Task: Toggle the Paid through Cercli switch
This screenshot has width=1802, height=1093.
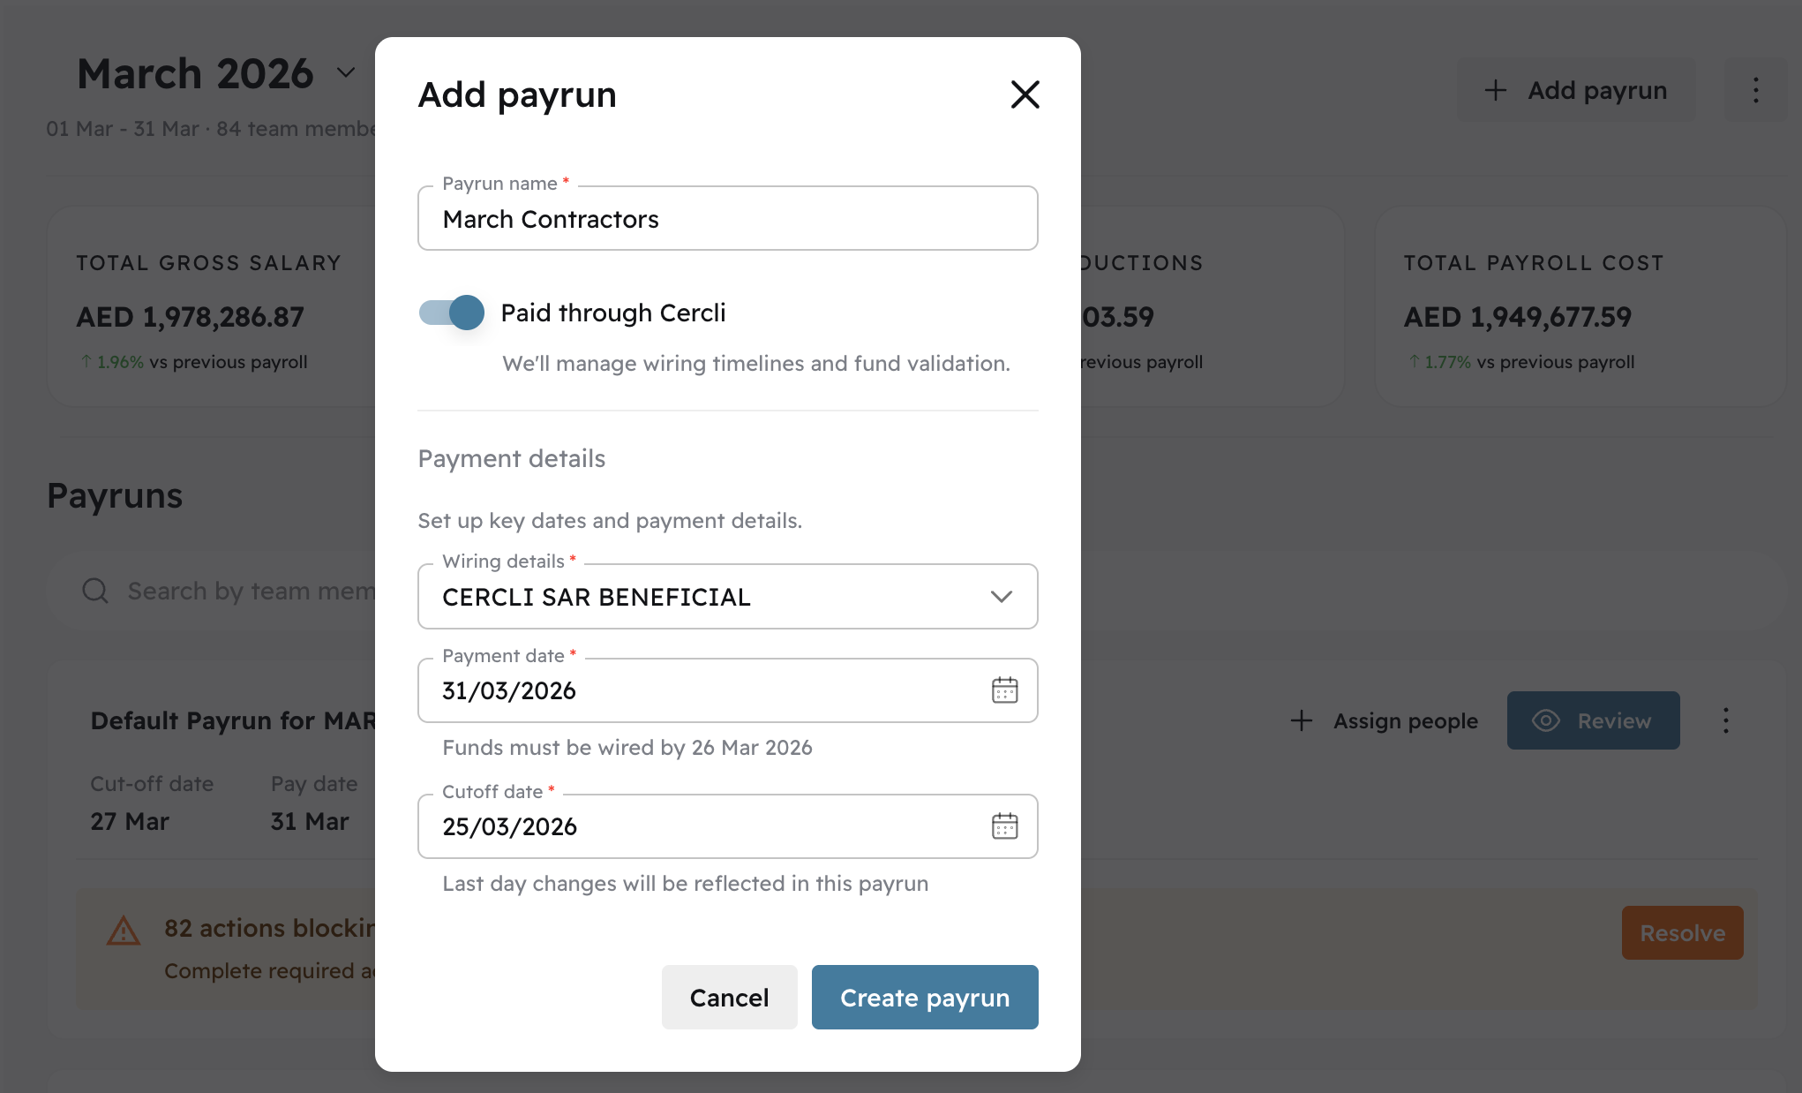Action: (x=452, y=313)
